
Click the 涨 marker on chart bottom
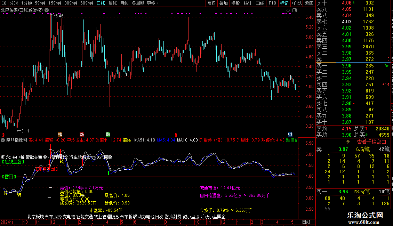pos(82,134)
